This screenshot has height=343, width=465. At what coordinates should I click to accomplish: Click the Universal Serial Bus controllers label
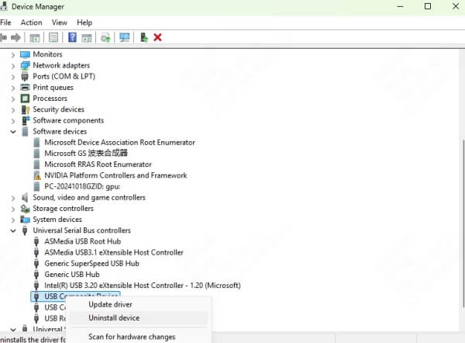[x=81, y=230]
